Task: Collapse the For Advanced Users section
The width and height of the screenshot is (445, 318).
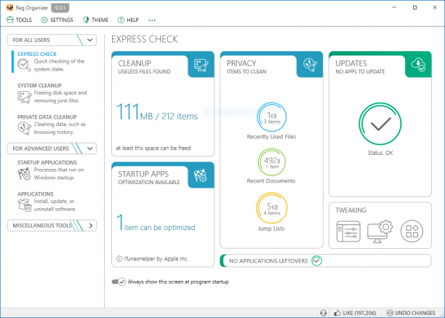Action: (x=52, y=148)
